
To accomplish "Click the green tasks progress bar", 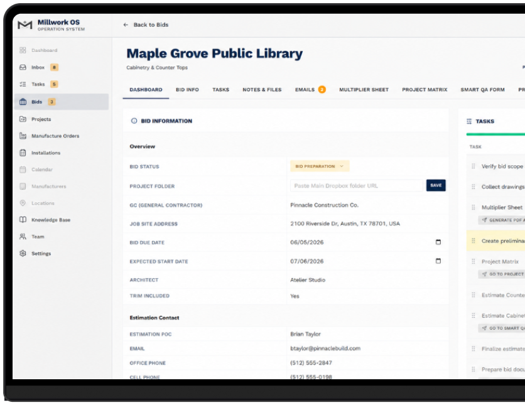I will (495, 134).
